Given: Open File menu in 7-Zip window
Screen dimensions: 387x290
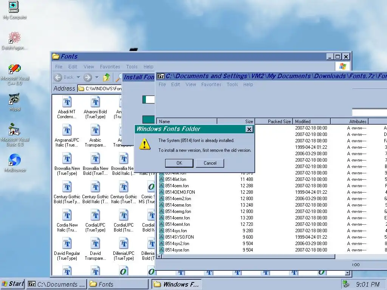Looking at the screenshot, I should (162, 84).
